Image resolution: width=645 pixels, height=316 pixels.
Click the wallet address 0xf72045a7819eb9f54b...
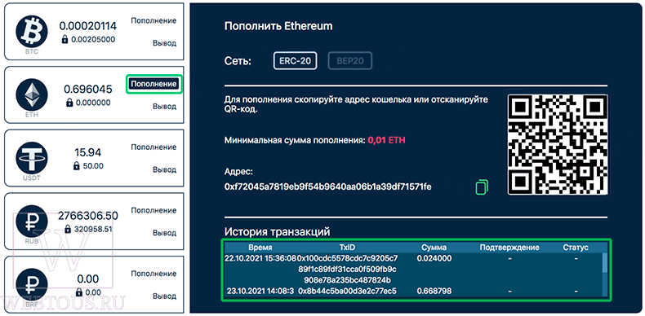328,187
